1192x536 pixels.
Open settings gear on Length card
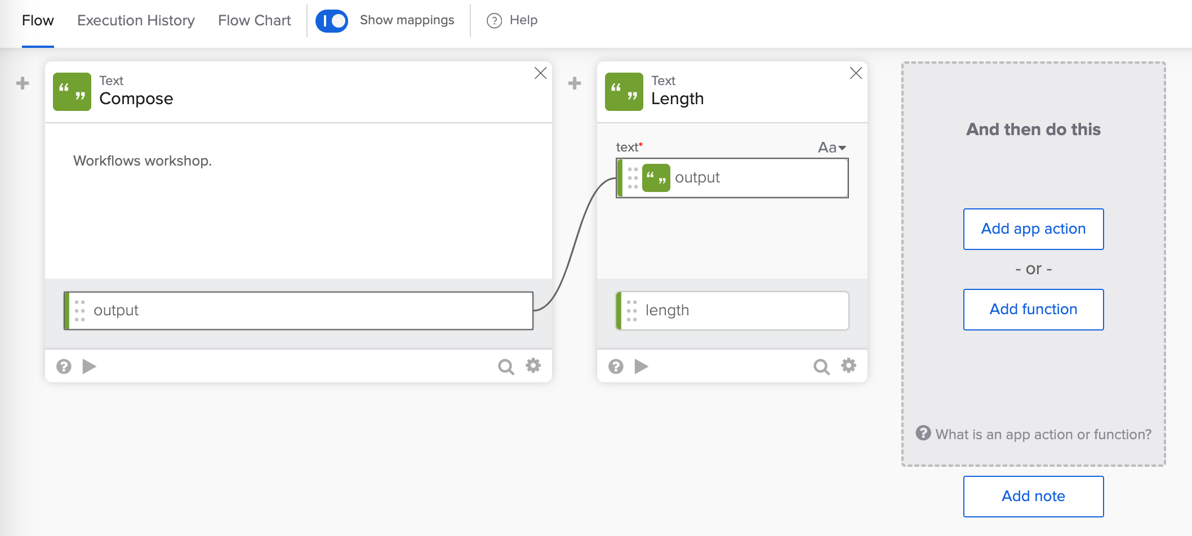pos(848,366)
